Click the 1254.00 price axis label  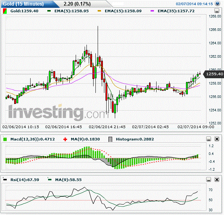215,110
